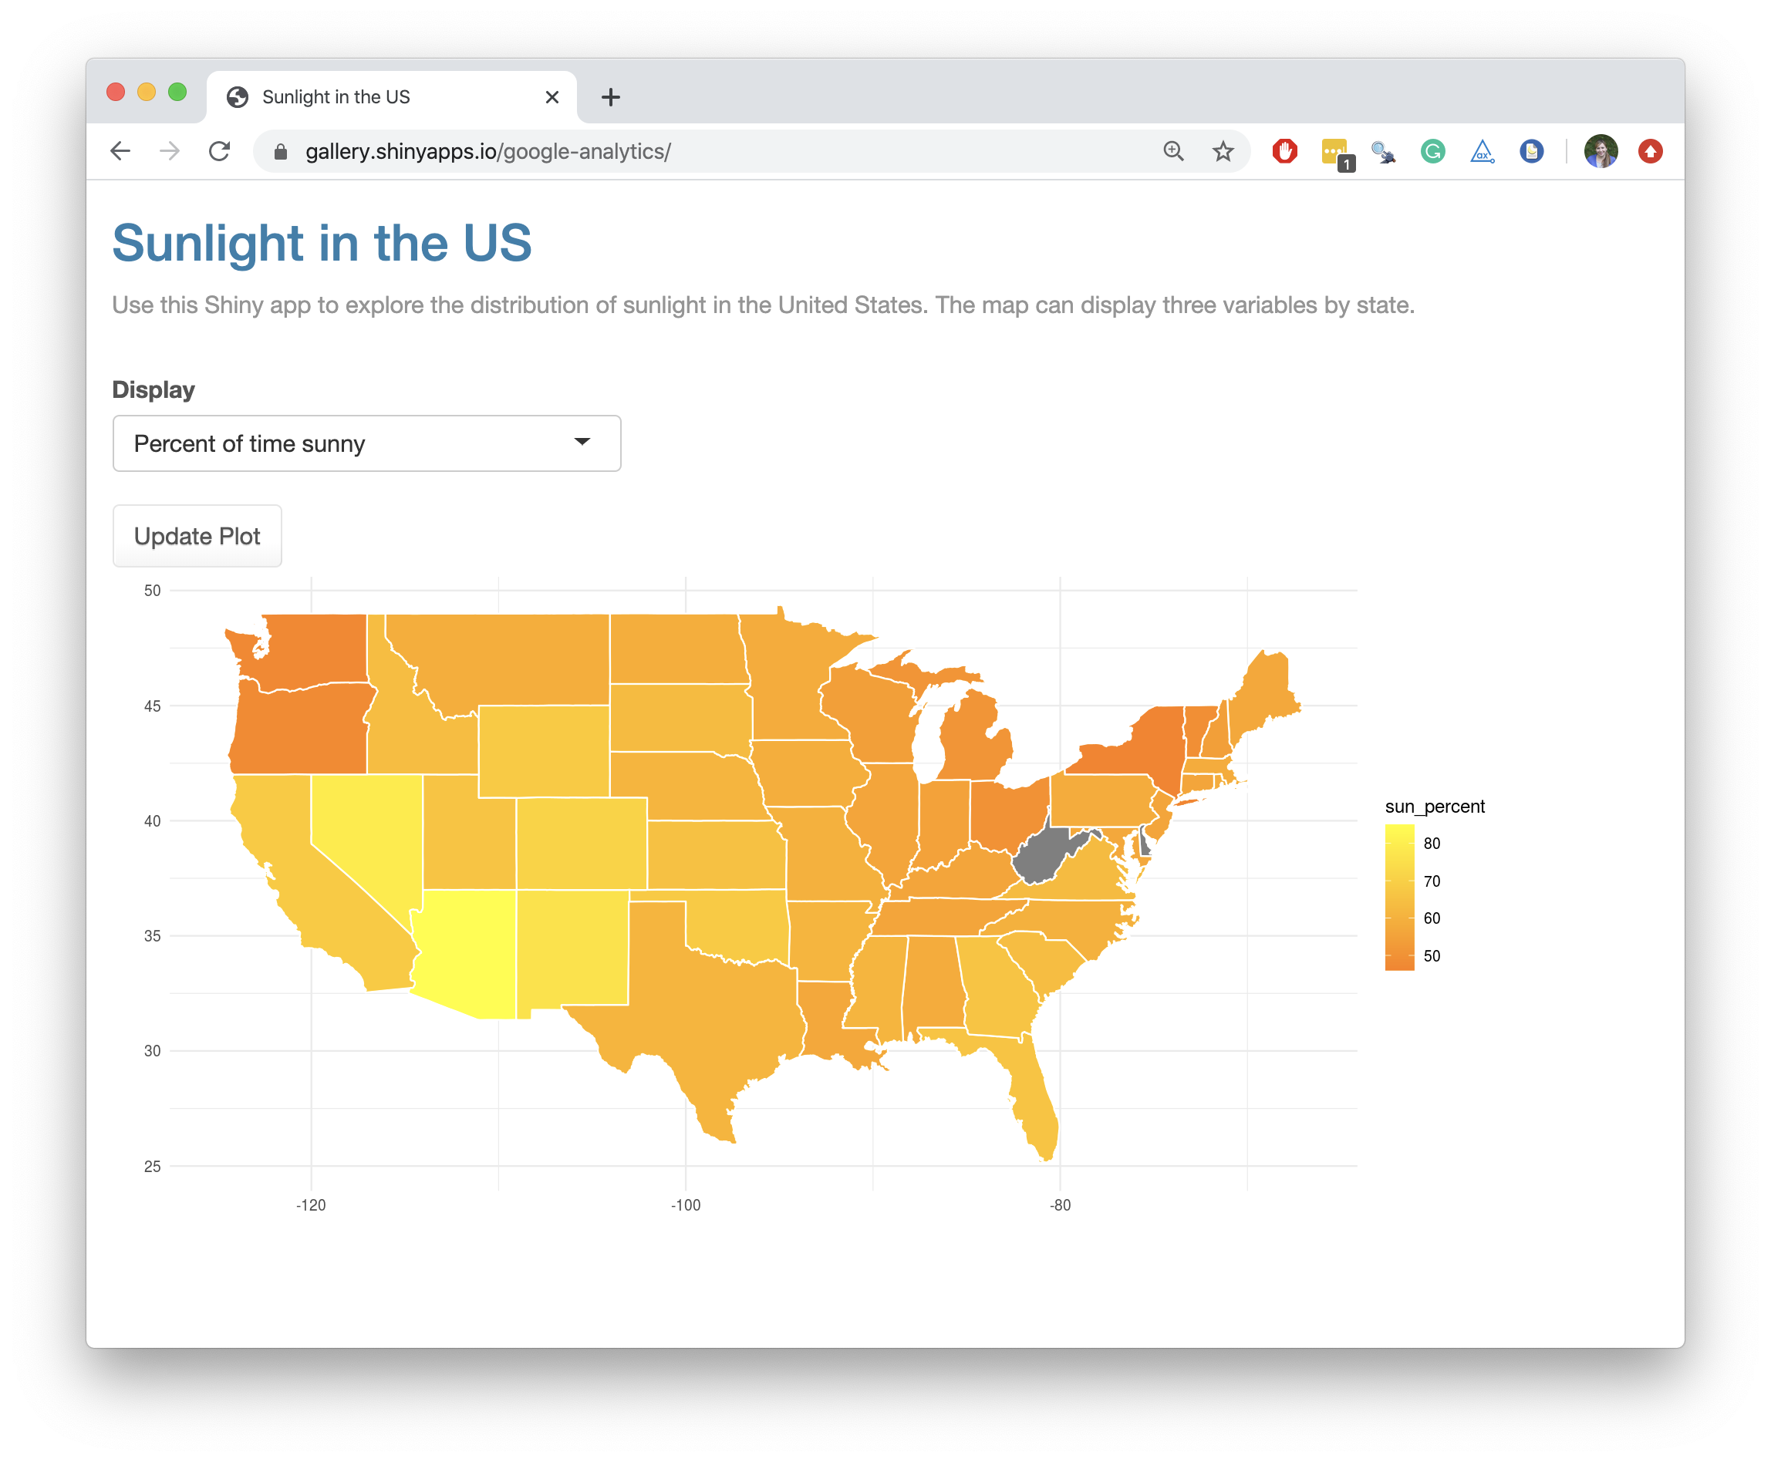Close the Sunlight in the US tab

[552, 96]
